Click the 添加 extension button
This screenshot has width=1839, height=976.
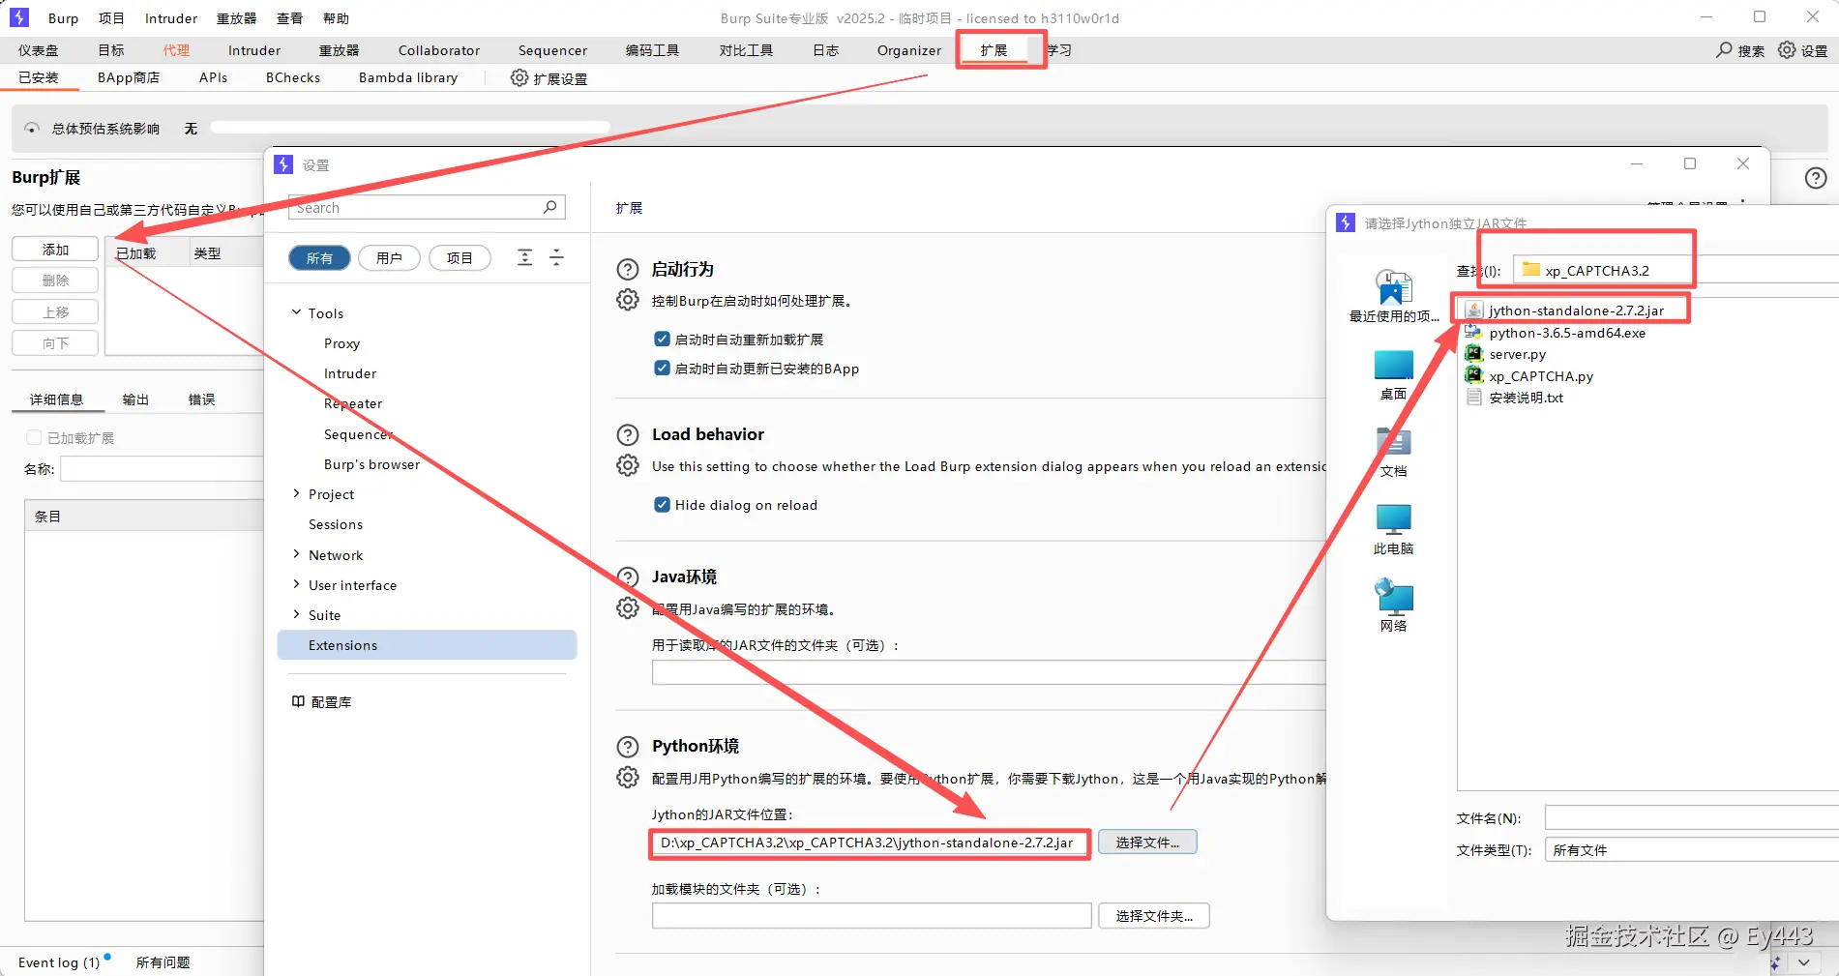(55, 250)
